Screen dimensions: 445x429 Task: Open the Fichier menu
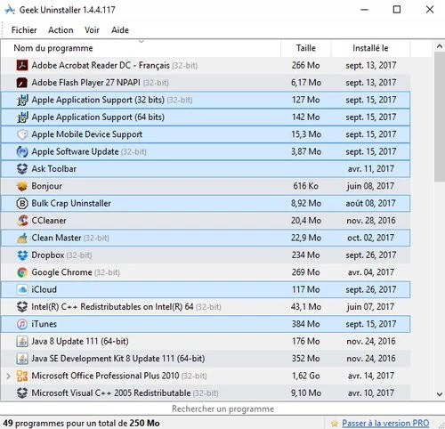click(24, 30)
